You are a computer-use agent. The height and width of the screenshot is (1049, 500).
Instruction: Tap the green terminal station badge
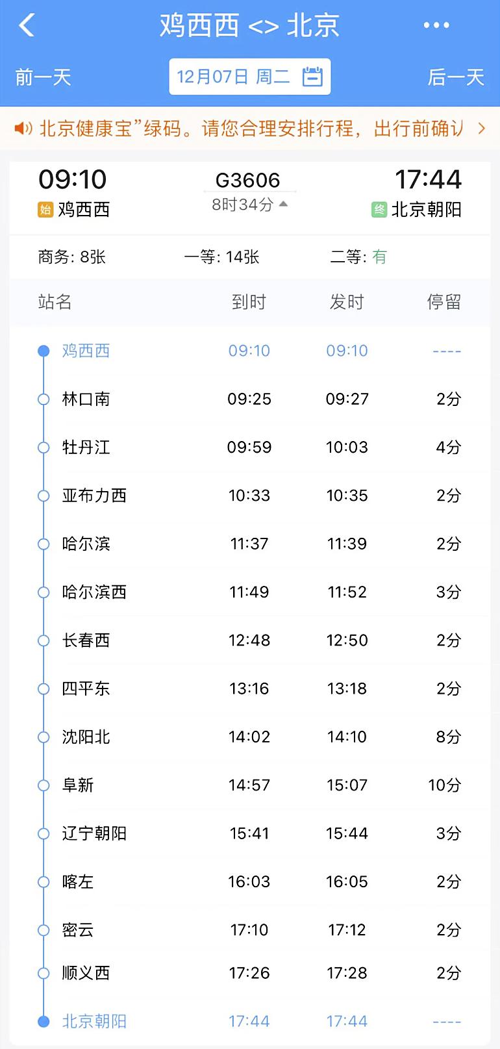pos(379,209)
